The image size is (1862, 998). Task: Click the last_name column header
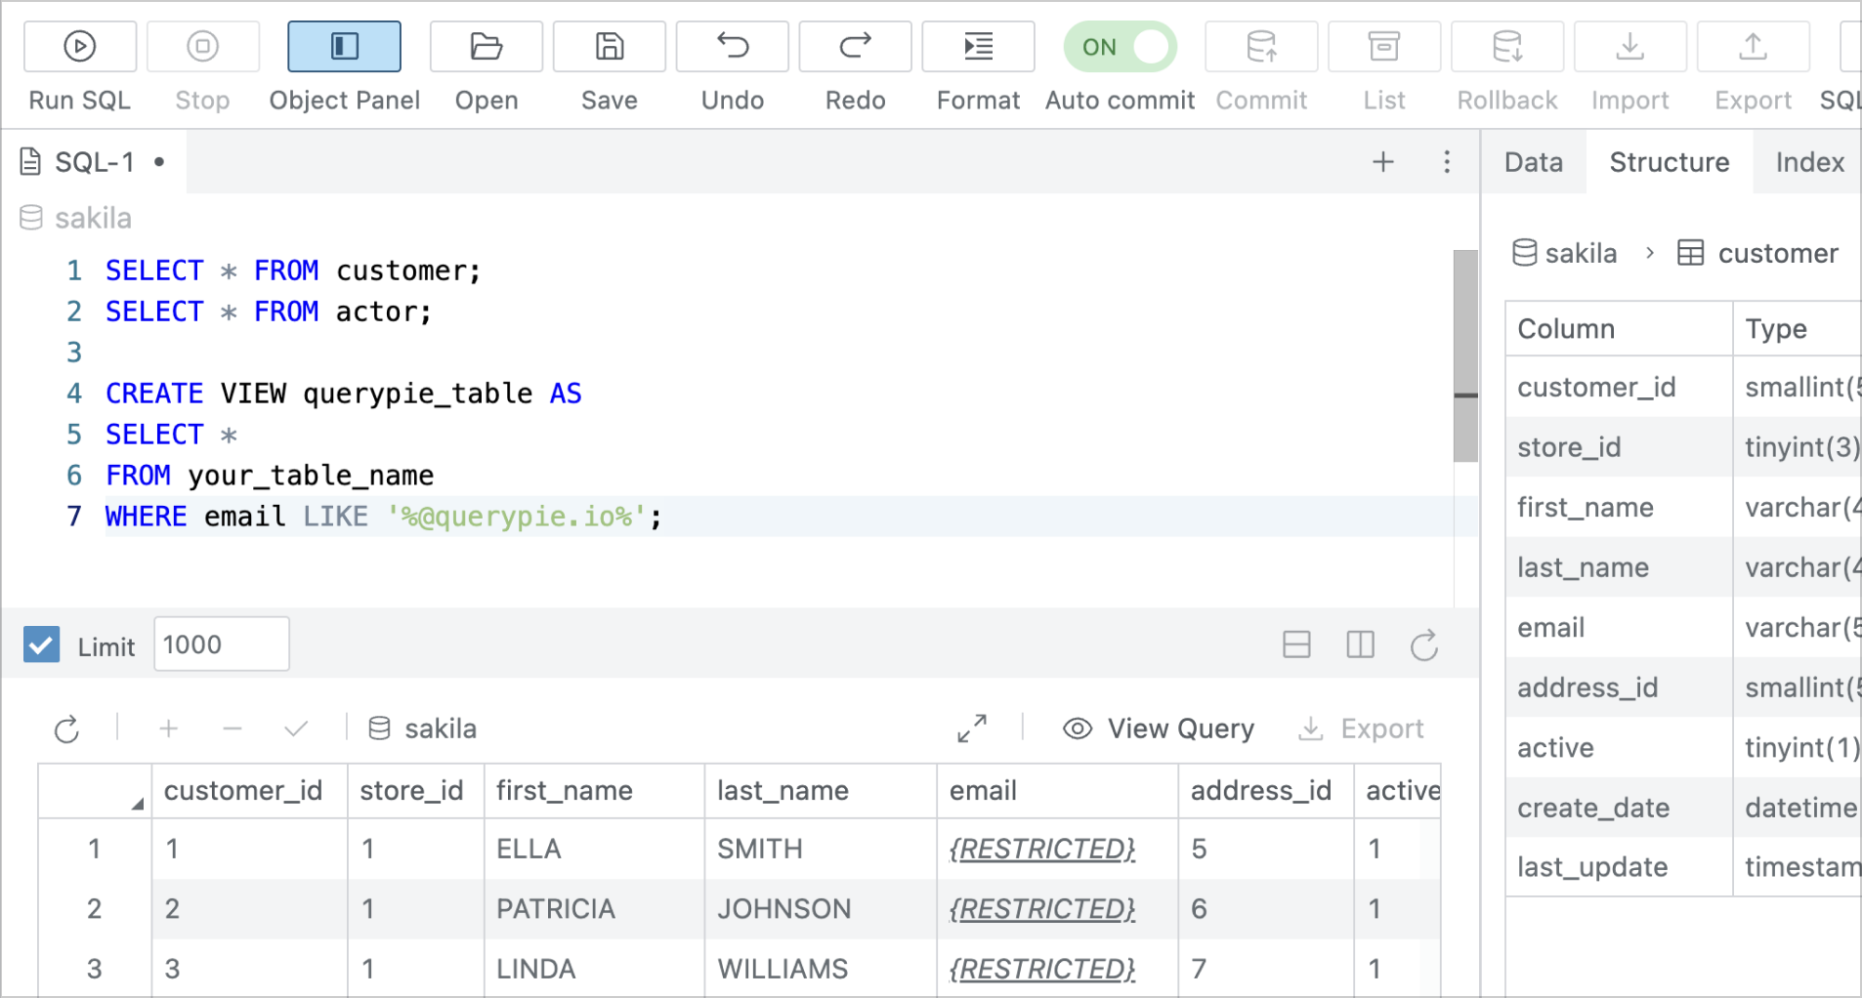[821, 791]
